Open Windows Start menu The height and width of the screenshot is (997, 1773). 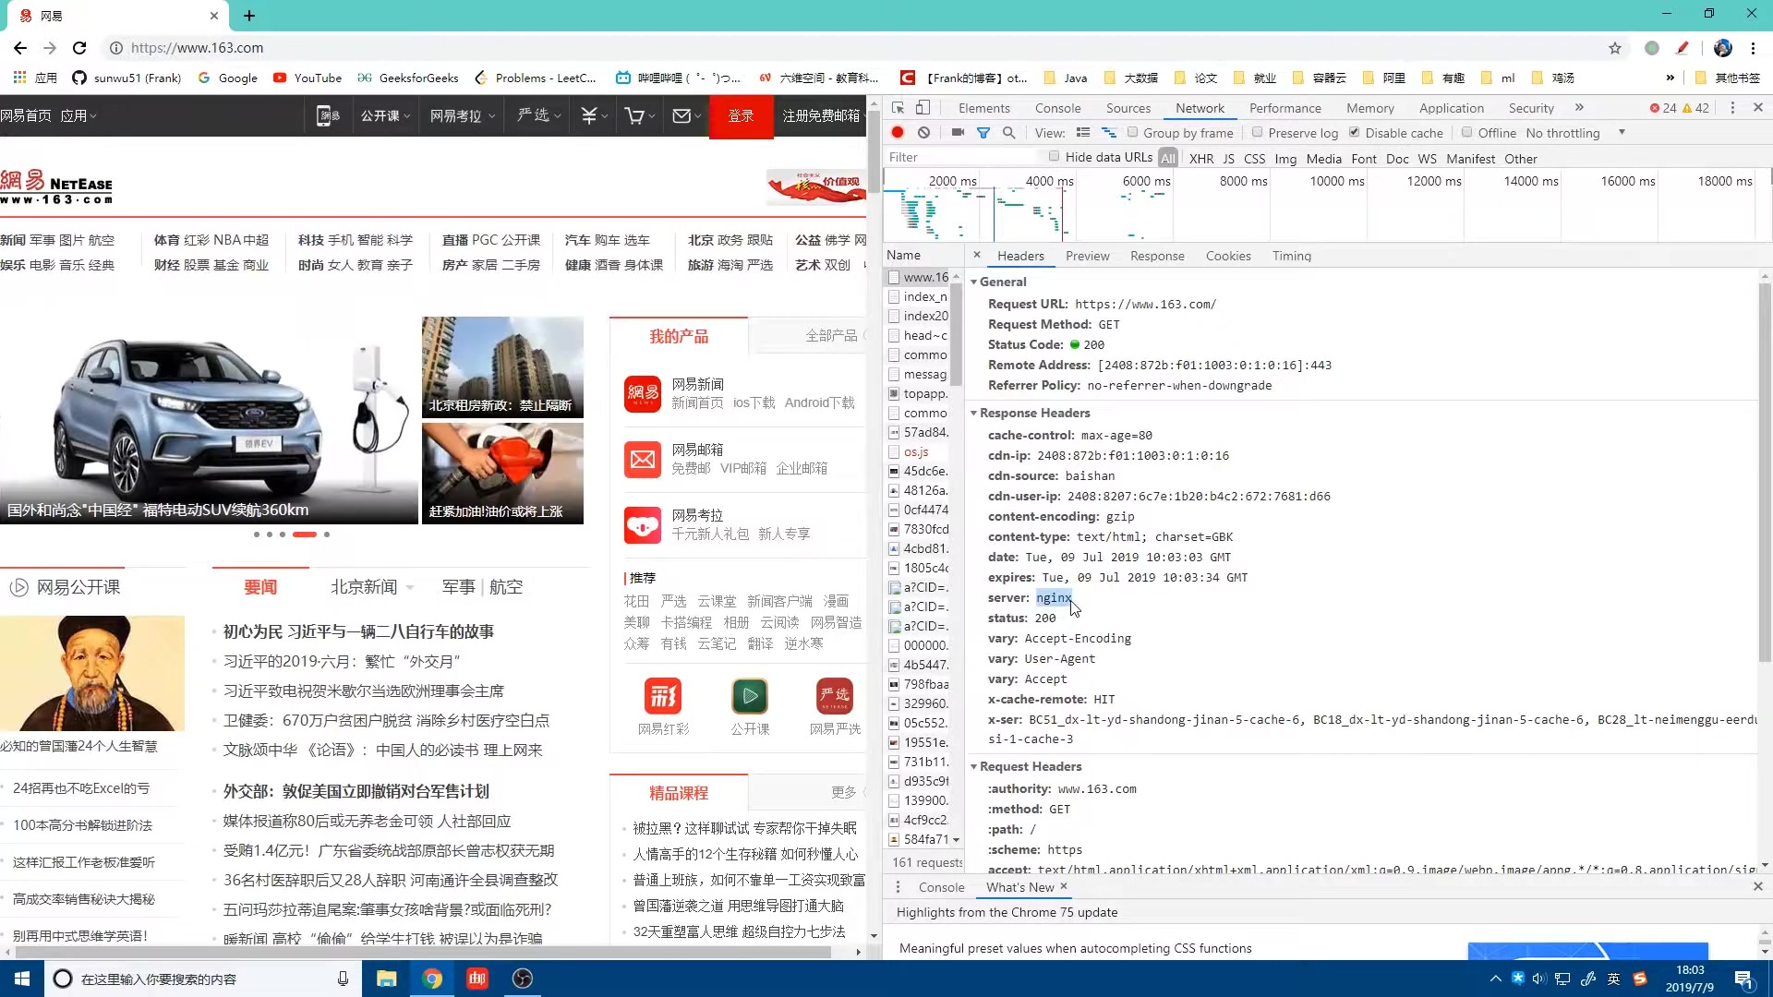click(x=22, y=979)
